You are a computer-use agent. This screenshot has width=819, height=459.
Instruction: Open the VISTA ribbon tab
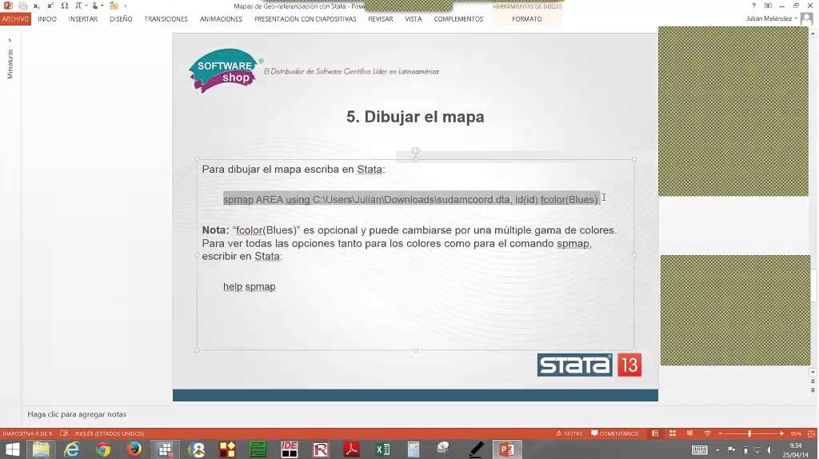[413, 19]
